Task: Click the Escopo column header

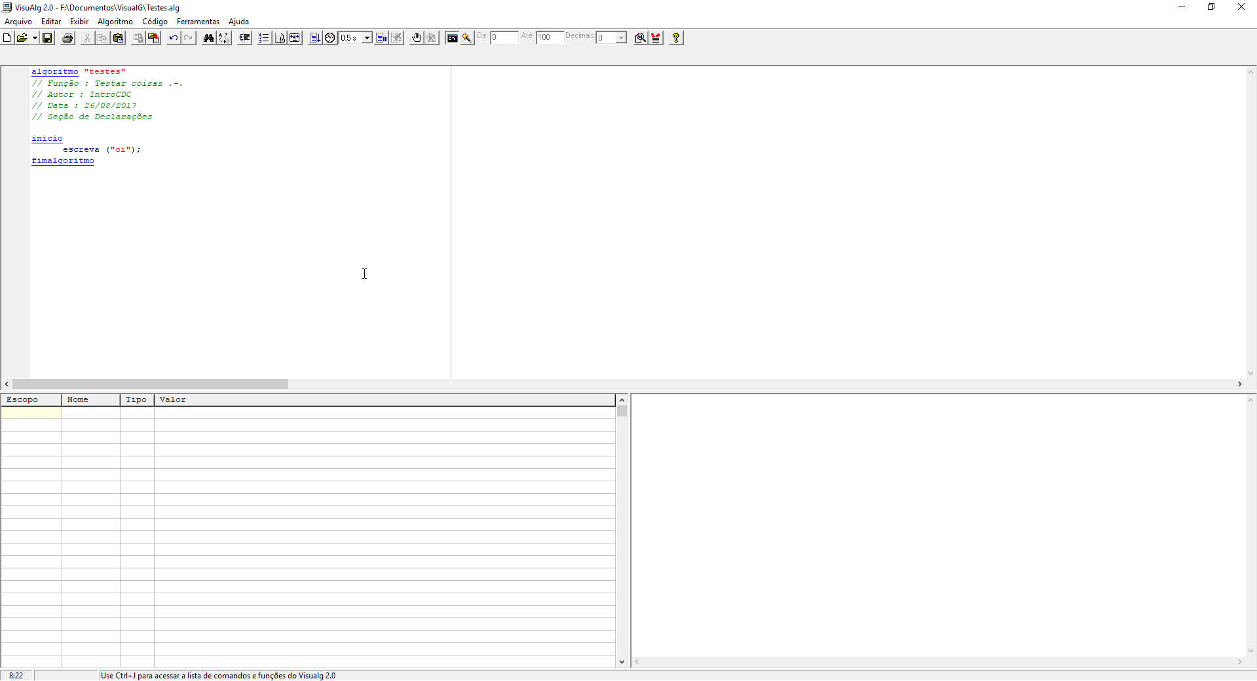Action: 31,400
